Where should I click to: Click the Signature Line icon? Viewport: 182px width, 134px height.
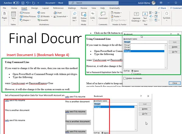tap(156, 13)
